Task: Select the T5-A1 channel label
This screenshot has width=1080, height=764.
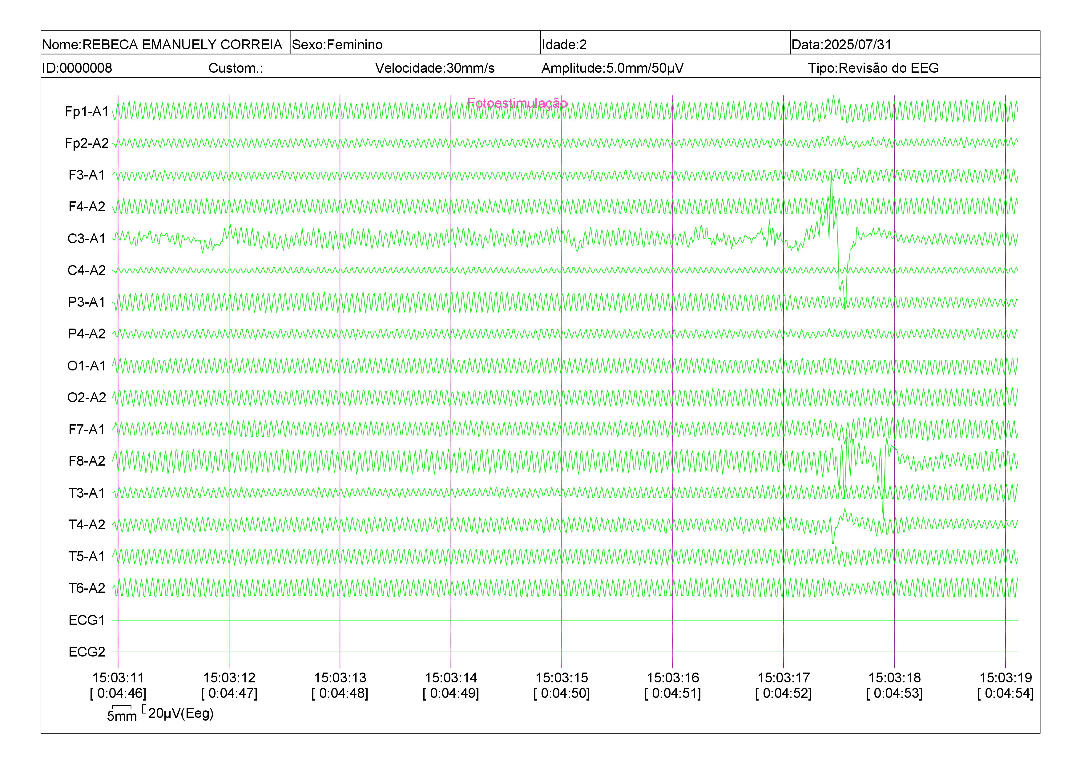Action: [87, 556]
